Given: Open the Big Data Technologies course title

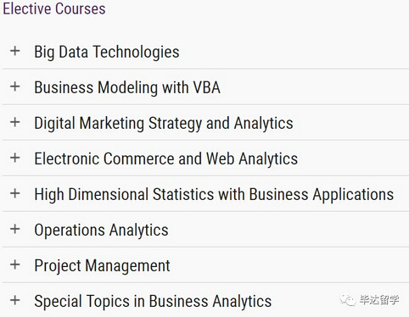Looking at the screenshot, I should pyautogui.click(x=107, y=53).
